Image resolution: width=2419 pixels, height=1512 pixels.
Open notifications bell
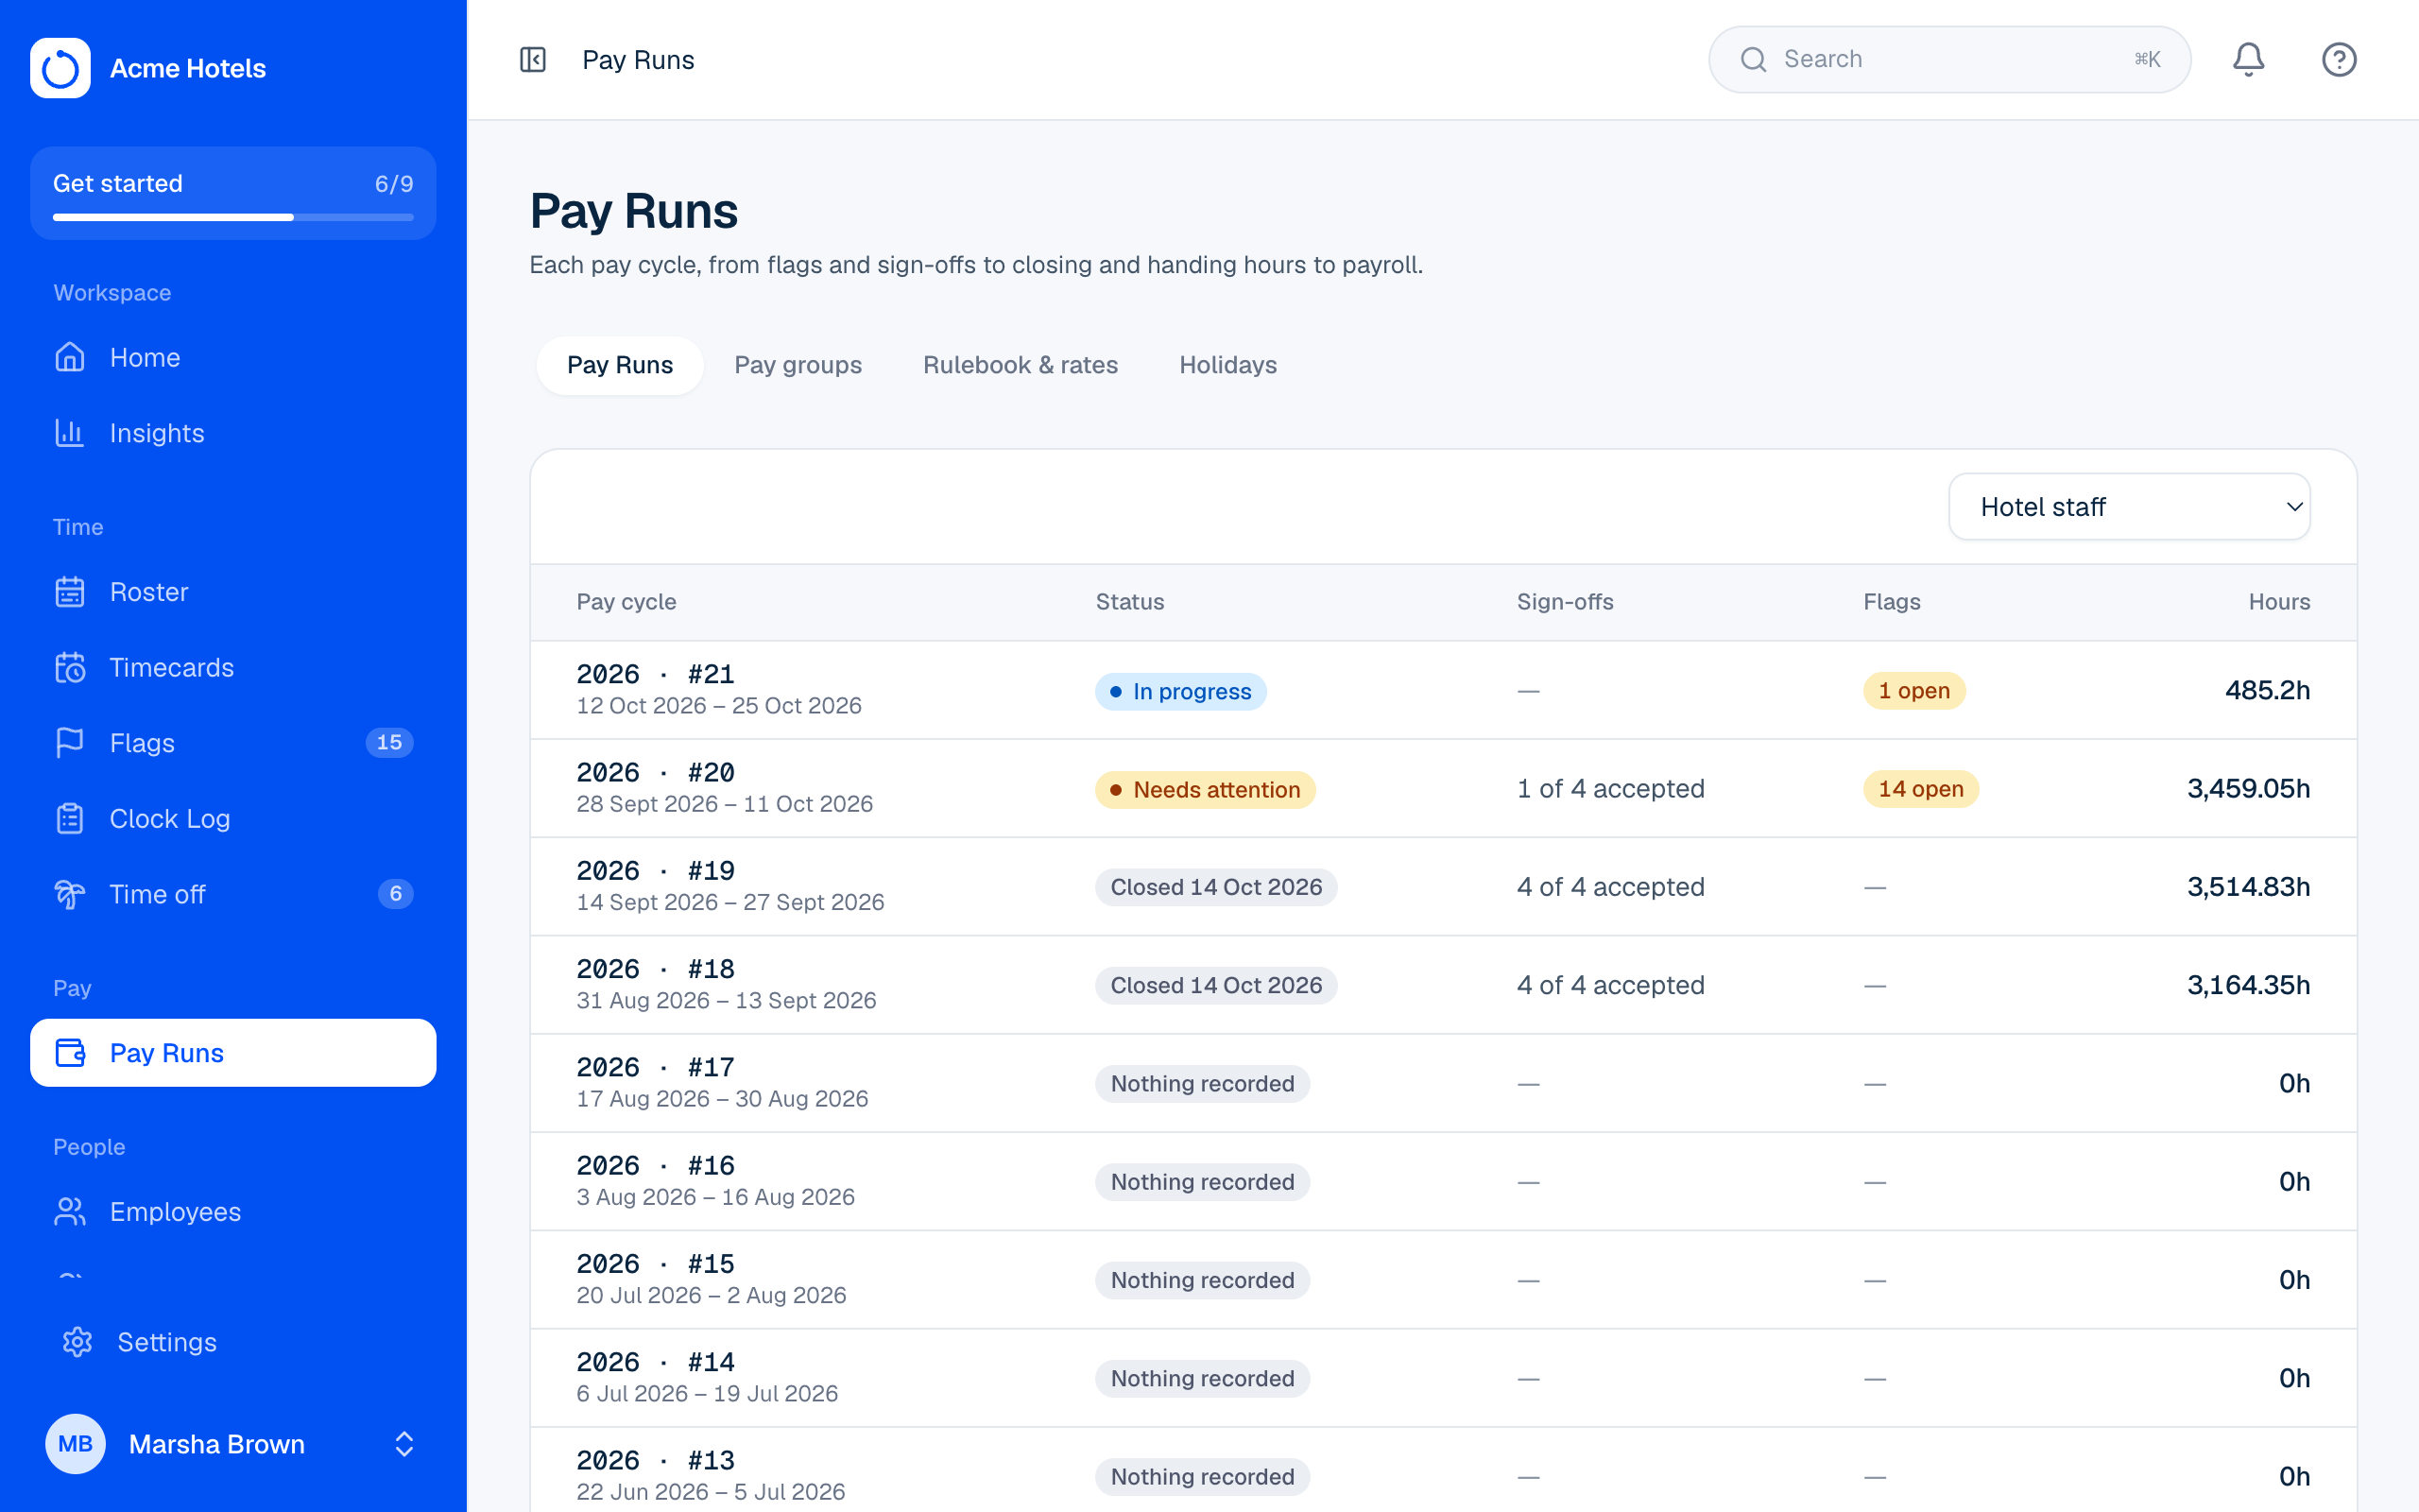point(2248,60)
